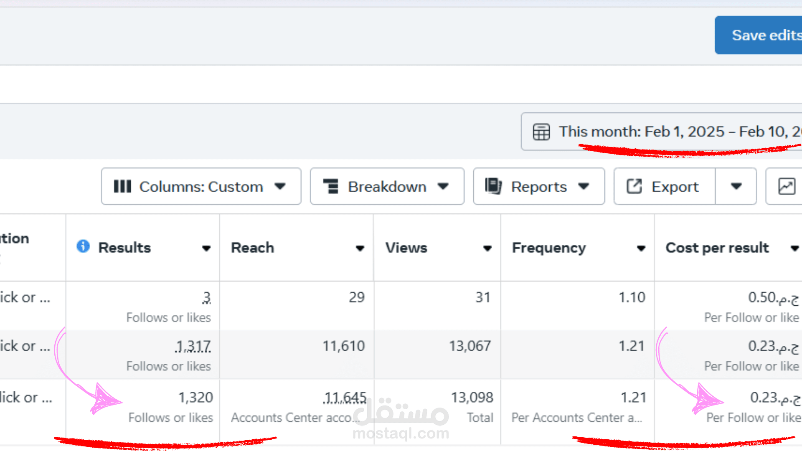The width and height of the screenshot is (802, 451).
Task: Select the 1,320 total results value
Action: click(196, 398)
